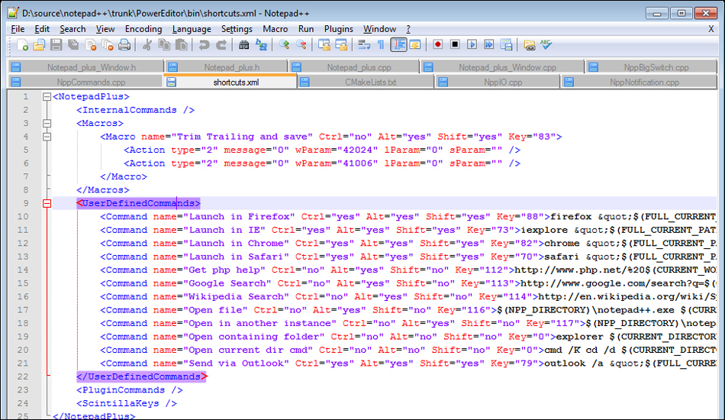Click the toolbar icon left of spell check

click(530, 45)
